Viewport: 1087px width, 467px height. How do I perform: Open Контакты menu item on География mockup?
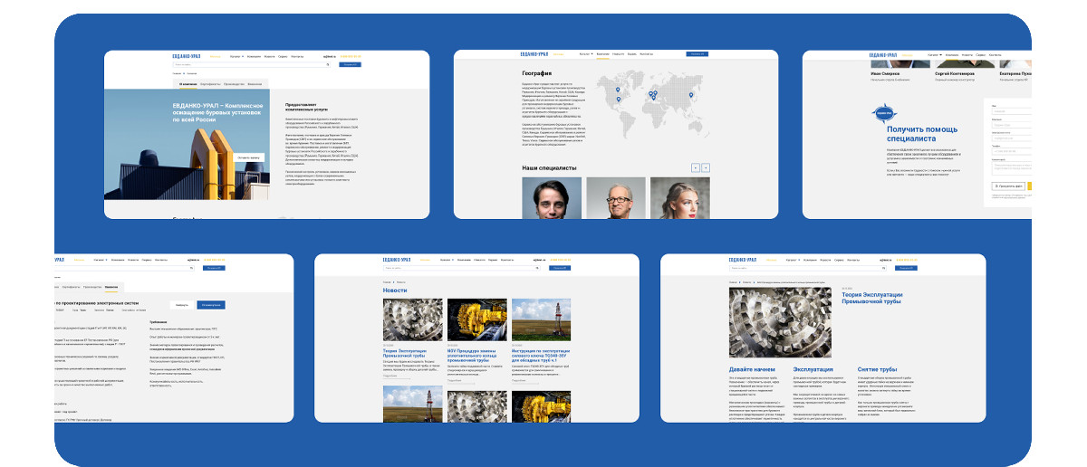[x=647, y=54]
